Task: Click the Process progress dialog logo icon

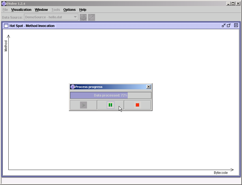Action: pos(72,87)
